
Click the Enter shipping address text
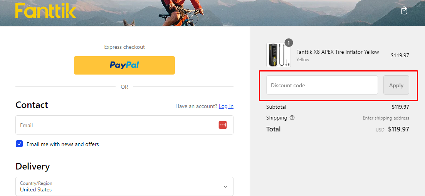tap(386, 118)
